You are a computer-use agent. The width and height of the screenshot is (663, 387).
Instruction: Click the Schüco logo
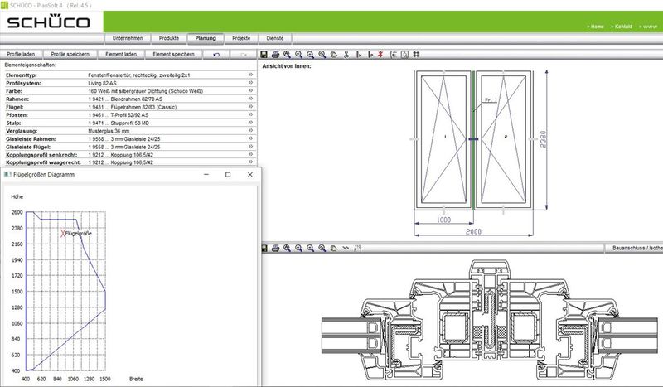tap(49, 22)
